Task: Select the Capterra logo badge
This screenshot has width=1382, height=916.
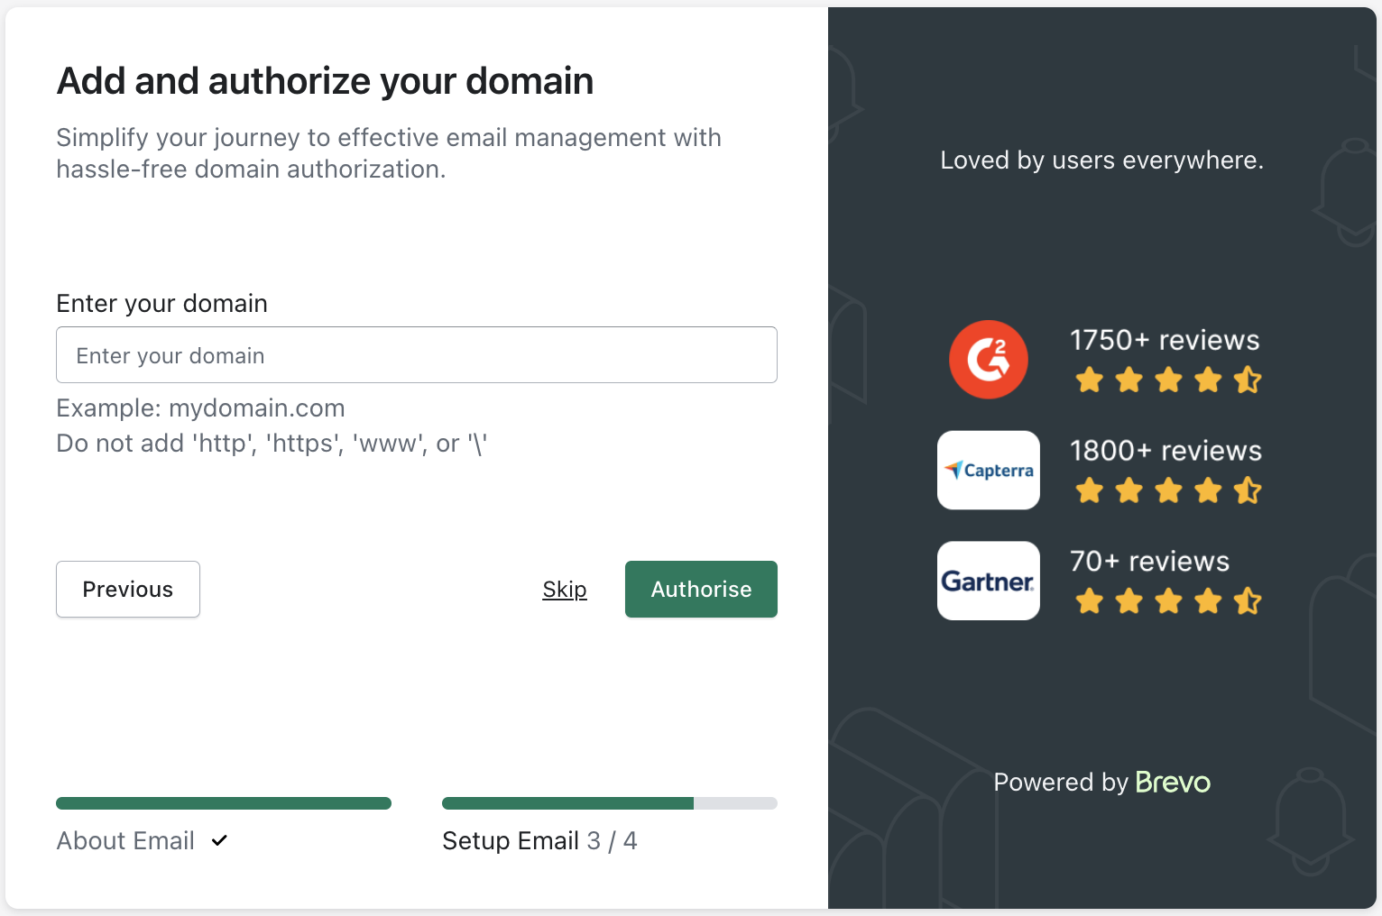Action: 989,470
